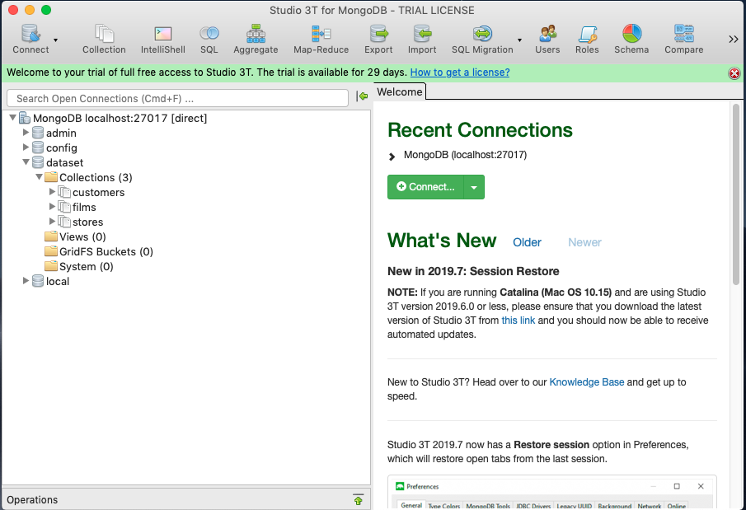The image size is (746, 510).
Task: Open the Aggregate editor
Action: [x=256, y=39]
